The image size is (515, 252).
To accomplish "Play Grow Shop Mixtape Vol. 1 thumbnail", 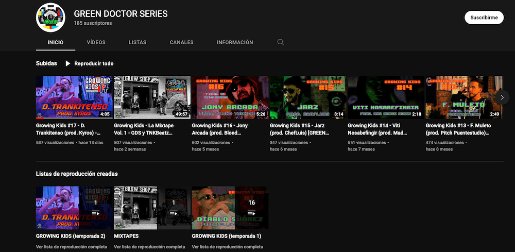I will click(152, 97).
